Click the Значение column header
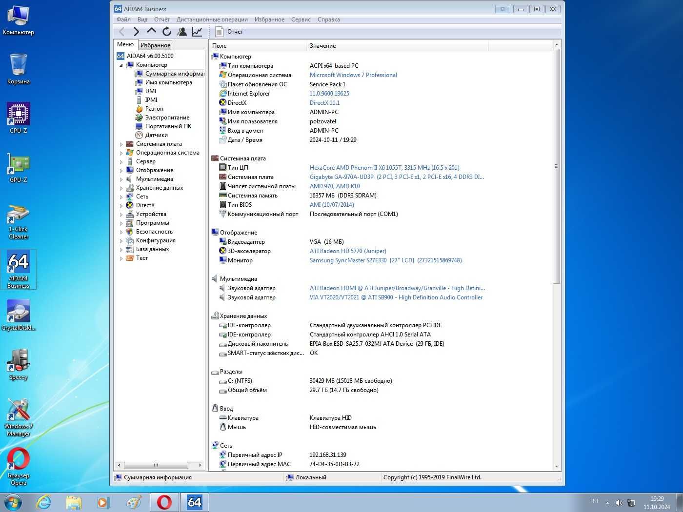The image size is (683, 512). pyautogui.click(x=397, y=46)
